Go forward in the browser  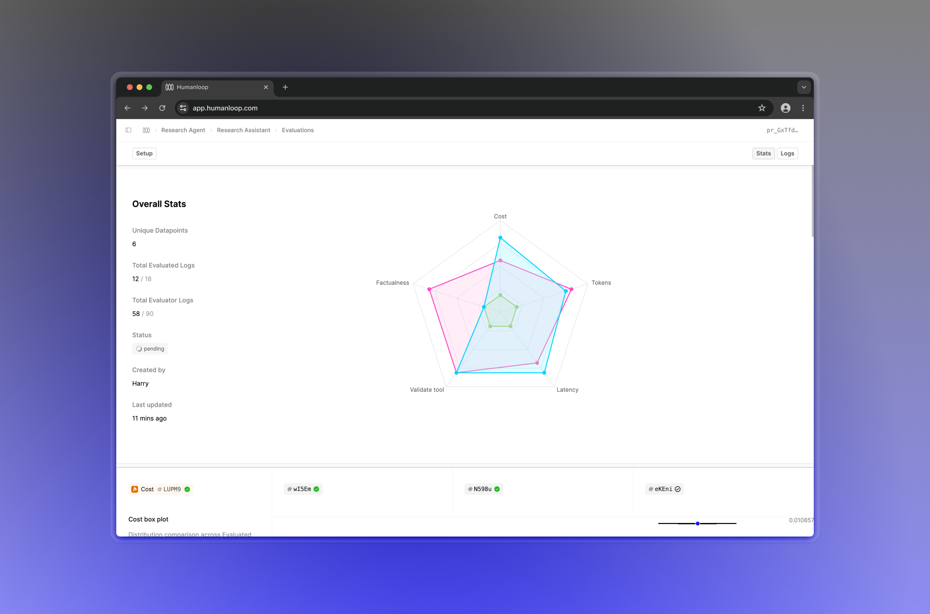pos(145,108)
